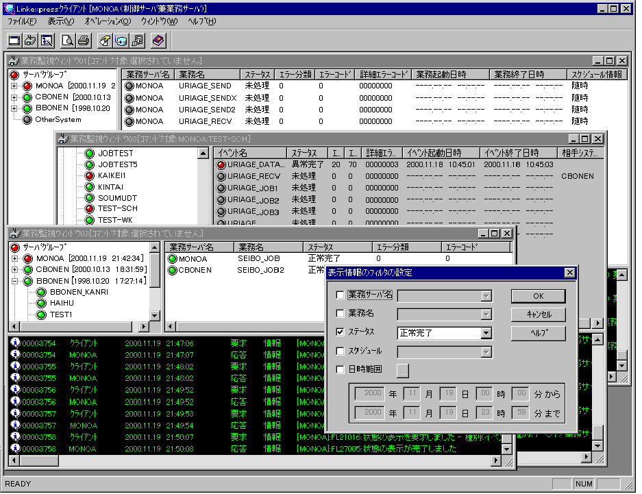Collapse the BBONEN node in bottom-left tree
This screenshot has height=494, width=642.
[14, 281]
